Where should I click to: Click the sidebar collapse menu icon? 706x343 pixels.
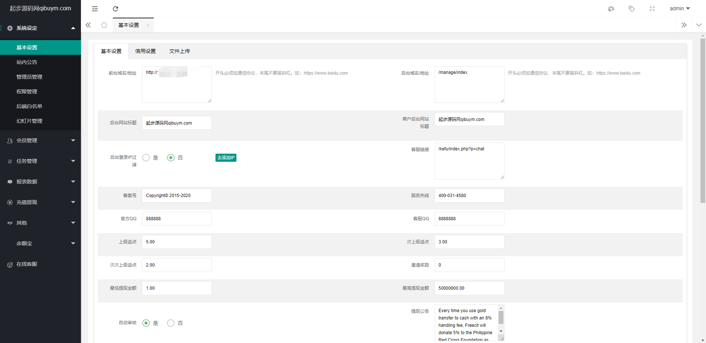pyautogui.click(x=95, y=9)
